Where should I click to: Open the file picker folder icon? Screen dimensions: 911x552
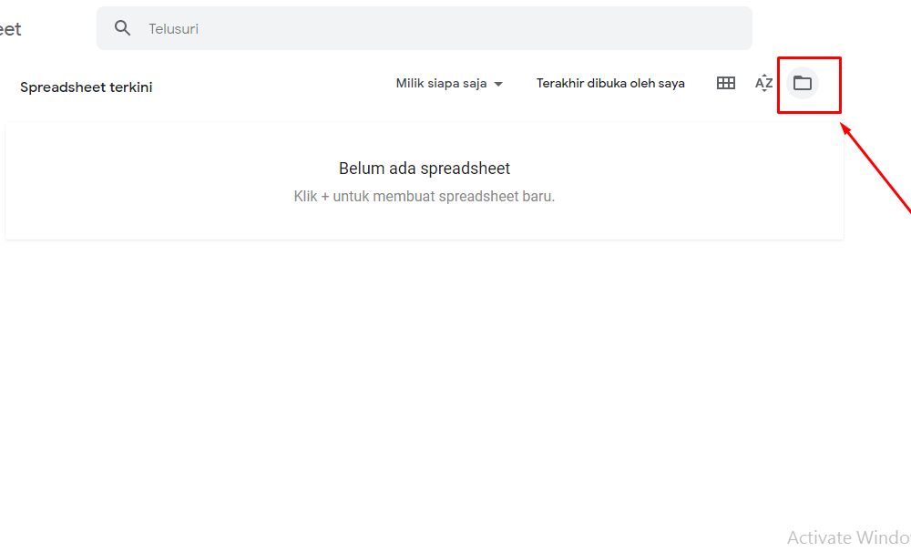coord(803,83)
